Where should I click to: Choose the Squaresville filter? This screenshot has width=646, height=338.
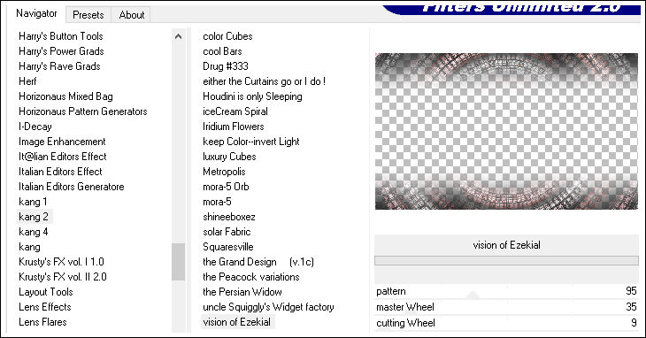[227, 247]
